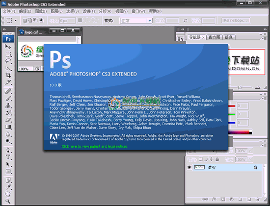Select the Dodge tool
Image resolution: width=270 pixels, height=206 pixels.
tap(8, 141)
